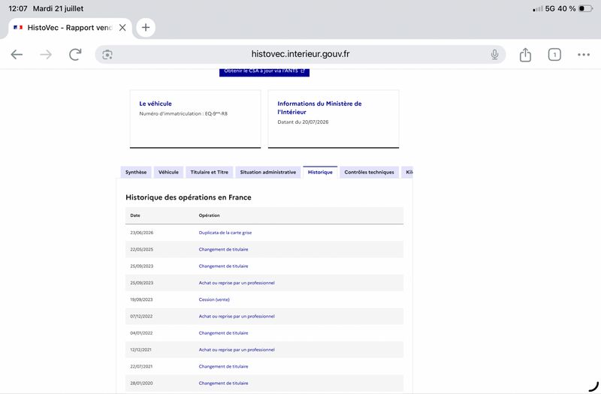Click the Datant du 20/07/2026 text

click(303, 122)
